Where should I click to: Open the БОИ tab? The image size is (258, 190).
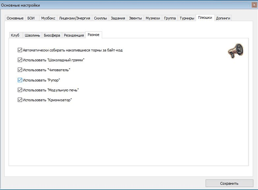(32, 18)
